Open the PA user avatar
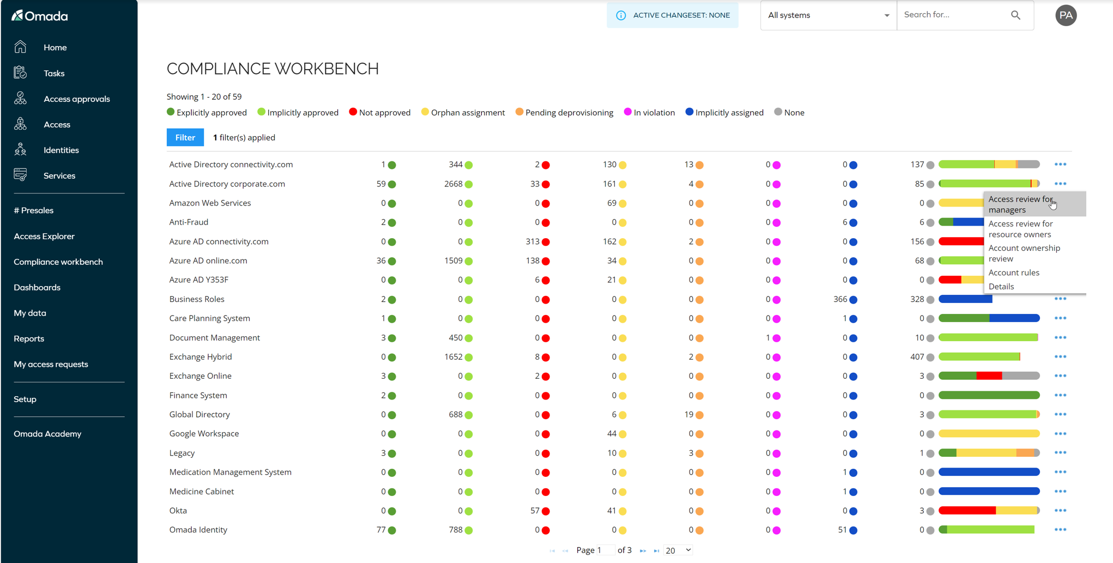Screen dimensions: 1113x563 pos(1066,15)
